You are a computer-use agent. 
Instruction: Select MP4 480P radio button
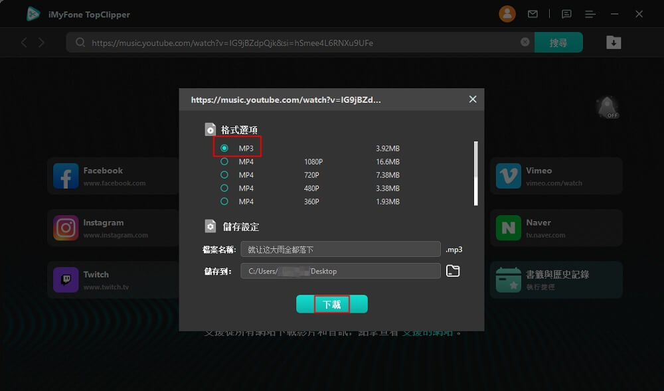[x=224, y=188]
